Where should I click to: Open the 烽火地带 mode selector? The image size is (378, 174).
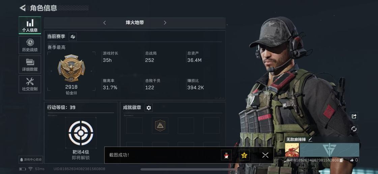click(x=135, y=23)
